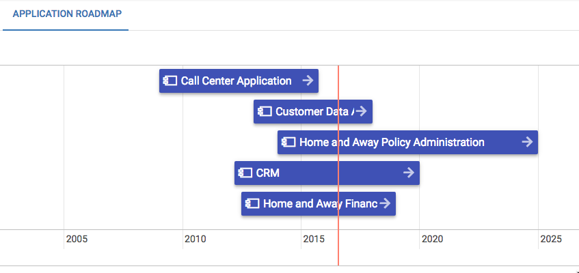The width and height of the screenshot is (579, 273).
Task: Click the arrow on the CRM bar
Action: pos(408,173)
